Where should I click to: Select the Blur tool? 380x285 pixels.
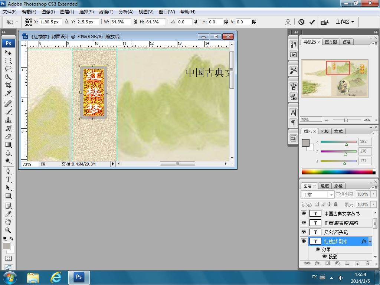pyautogui.click(x=8, y=153)
